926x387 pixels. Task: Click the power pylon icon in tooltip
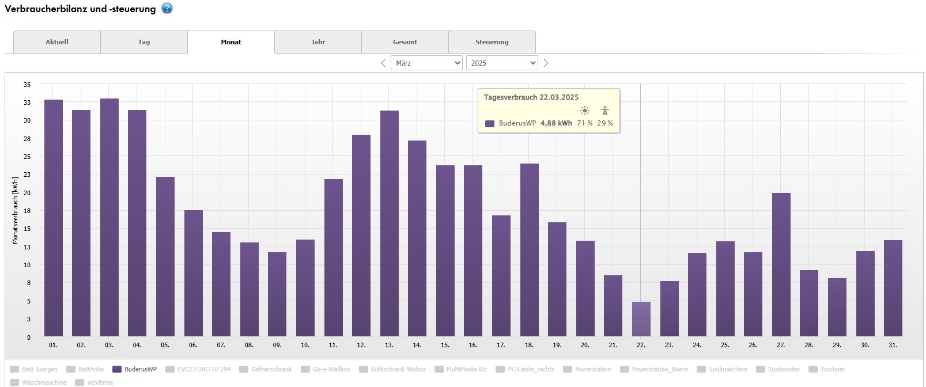(605, 111)
